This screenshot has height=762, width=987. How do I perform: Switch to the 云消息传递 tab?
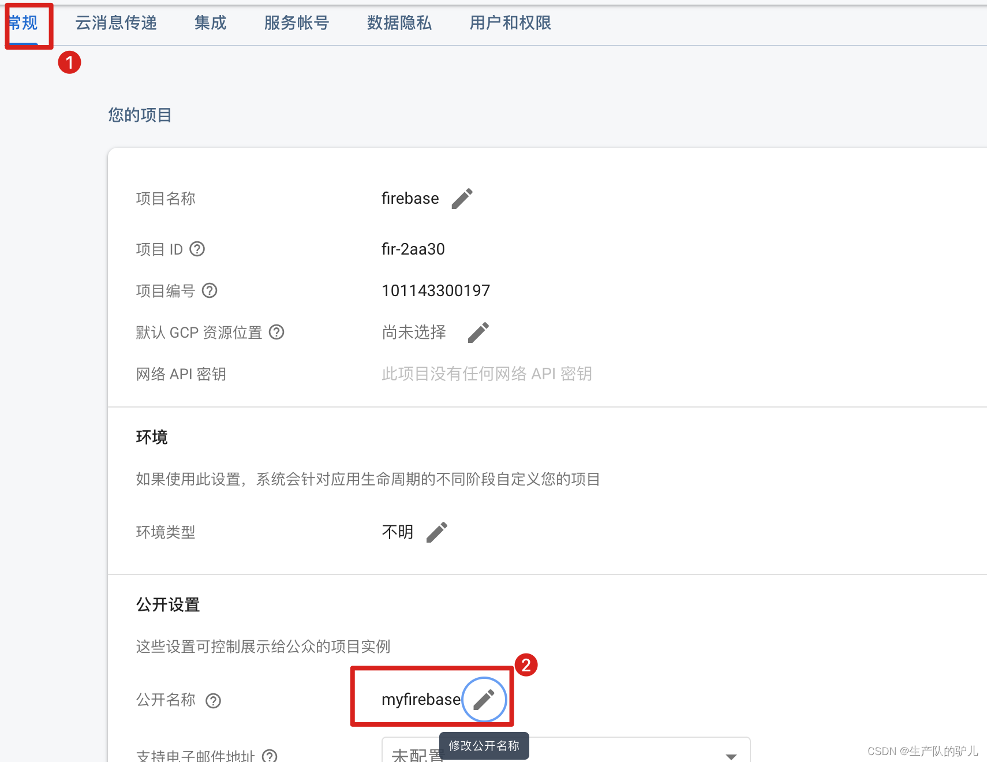[116, 23]
